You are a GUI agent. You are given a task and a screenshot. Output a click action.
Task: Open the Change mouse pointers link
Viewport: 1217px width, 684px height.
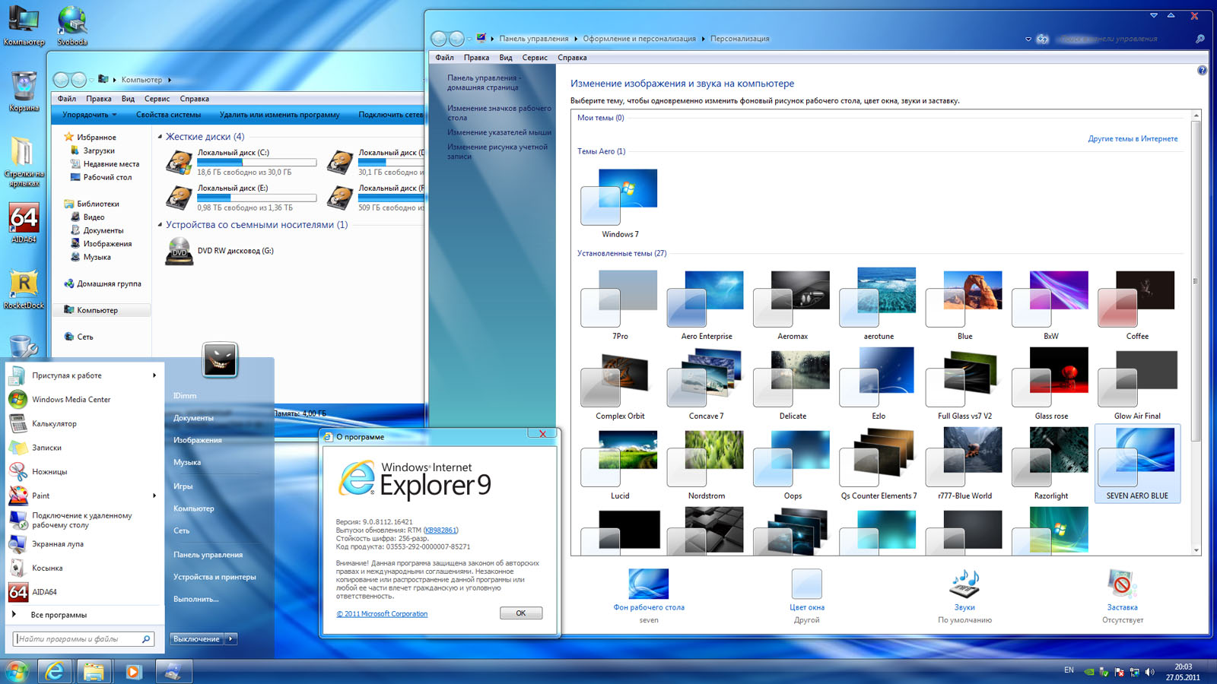tap(499, 132)
